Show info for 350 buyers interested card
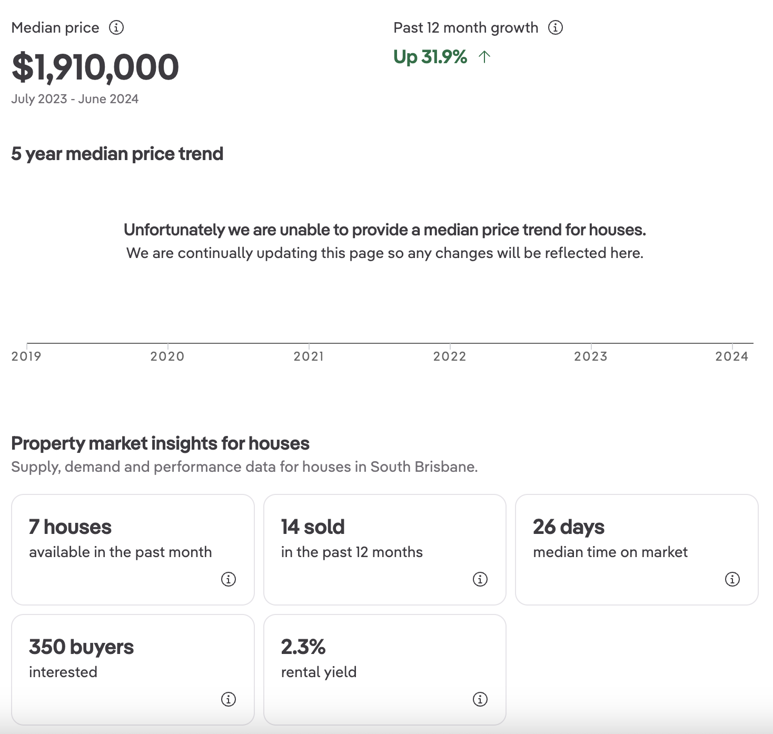The width and height of the screenshot is (773, 734). [x=229, y=699]
